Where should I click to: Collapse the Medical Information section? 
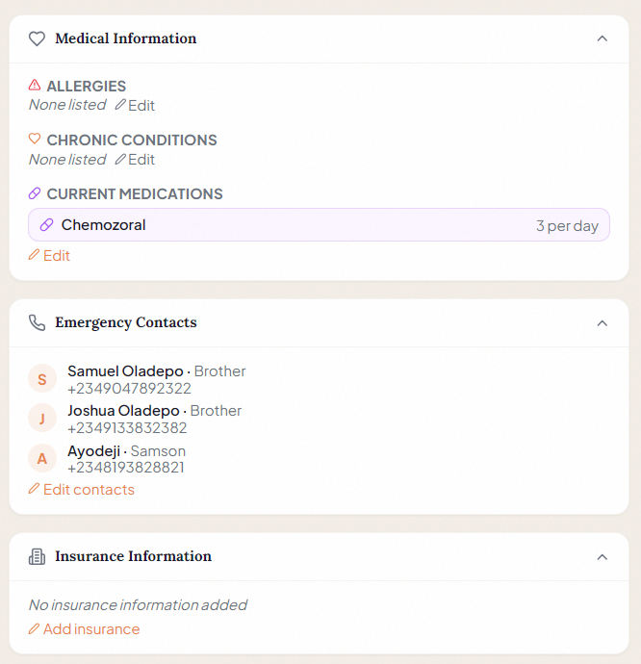tap(603, 39)
